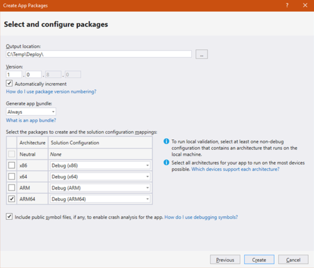Open 'Which devices support each architecture?' link

(x=235, y=169)
